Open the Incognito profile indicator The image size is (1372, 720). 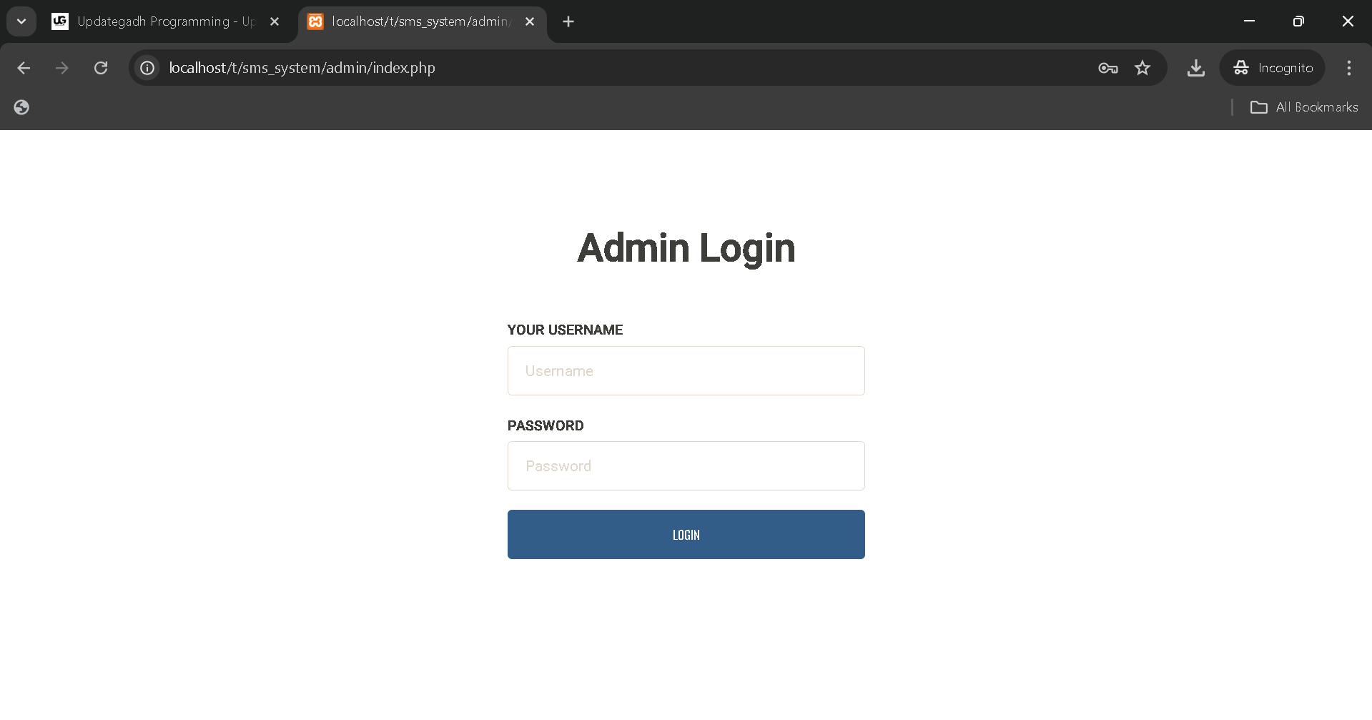point(1273,68)
